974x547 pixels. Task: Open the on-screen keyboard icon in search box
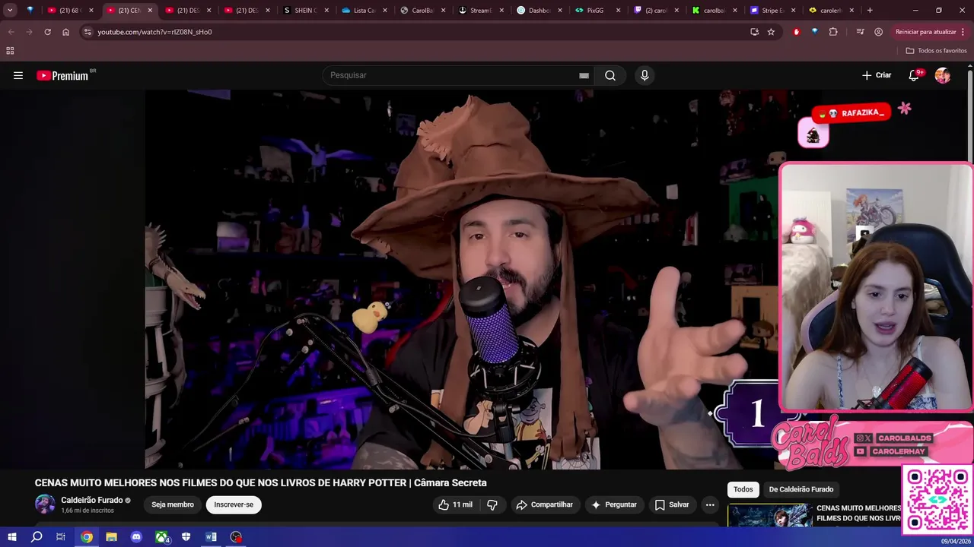pos(584,75)
